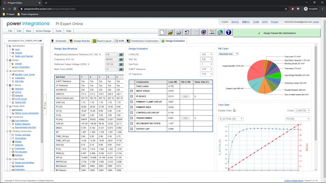Open Safety and Thermal tree link

pyautogui.click(x=24, y=56)
